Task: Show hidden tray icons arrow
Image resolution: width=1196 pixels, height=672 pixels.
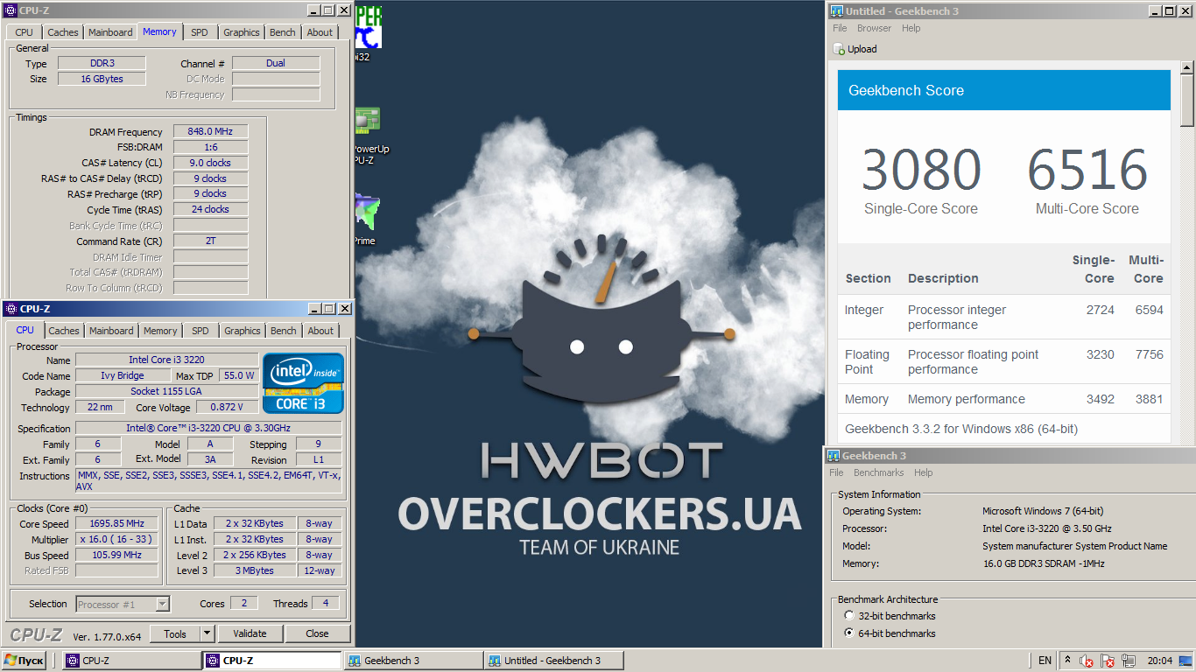Action: [1068, 661]
